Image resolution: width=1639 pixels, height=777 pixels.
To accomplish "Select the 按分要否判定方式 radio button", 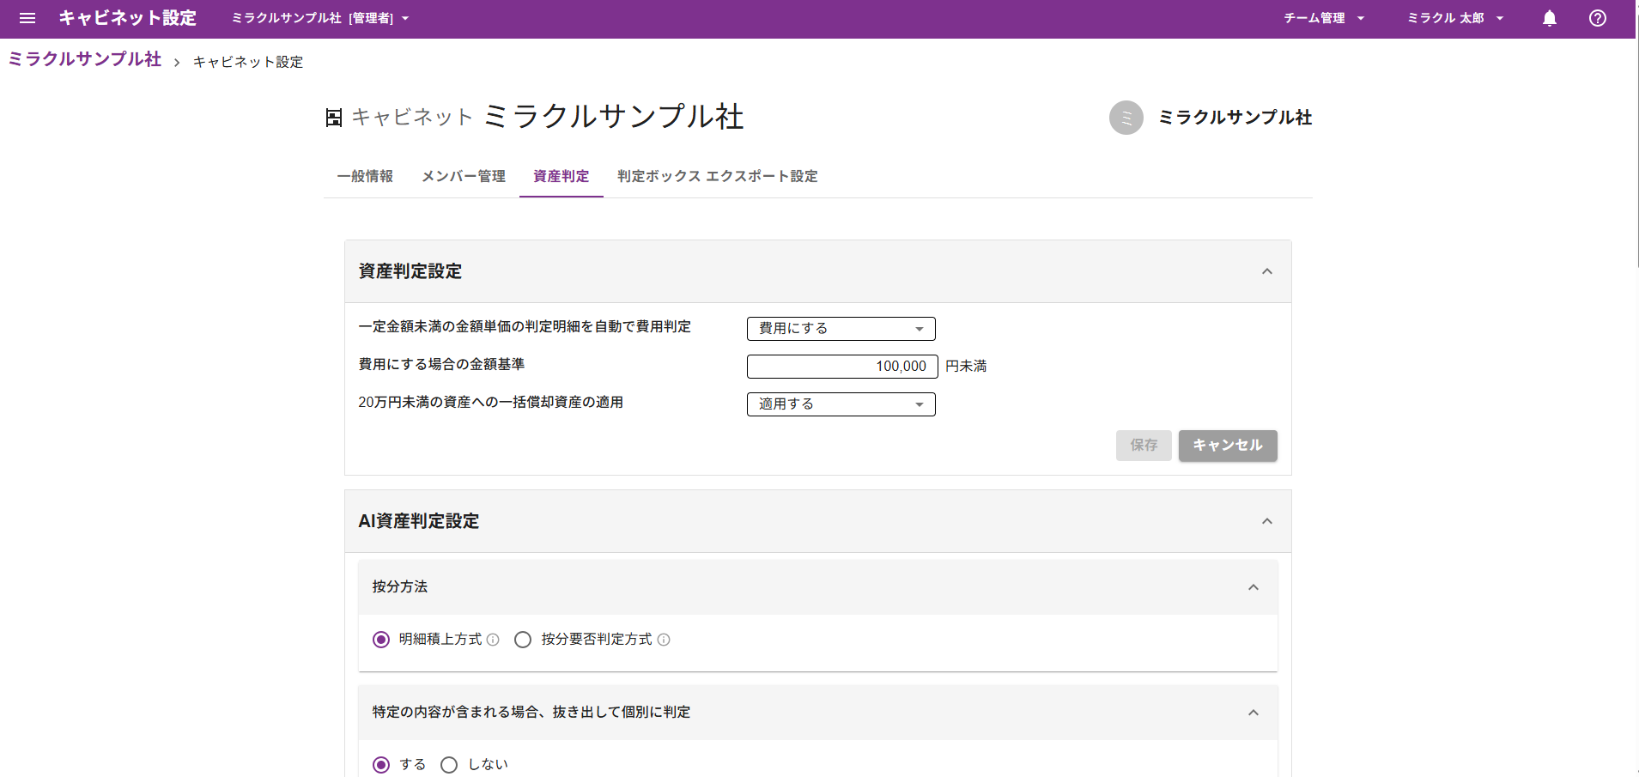I will coord(522,640).
